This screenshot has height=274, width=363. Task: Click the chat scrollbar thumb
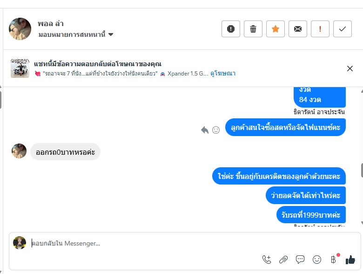362,171
